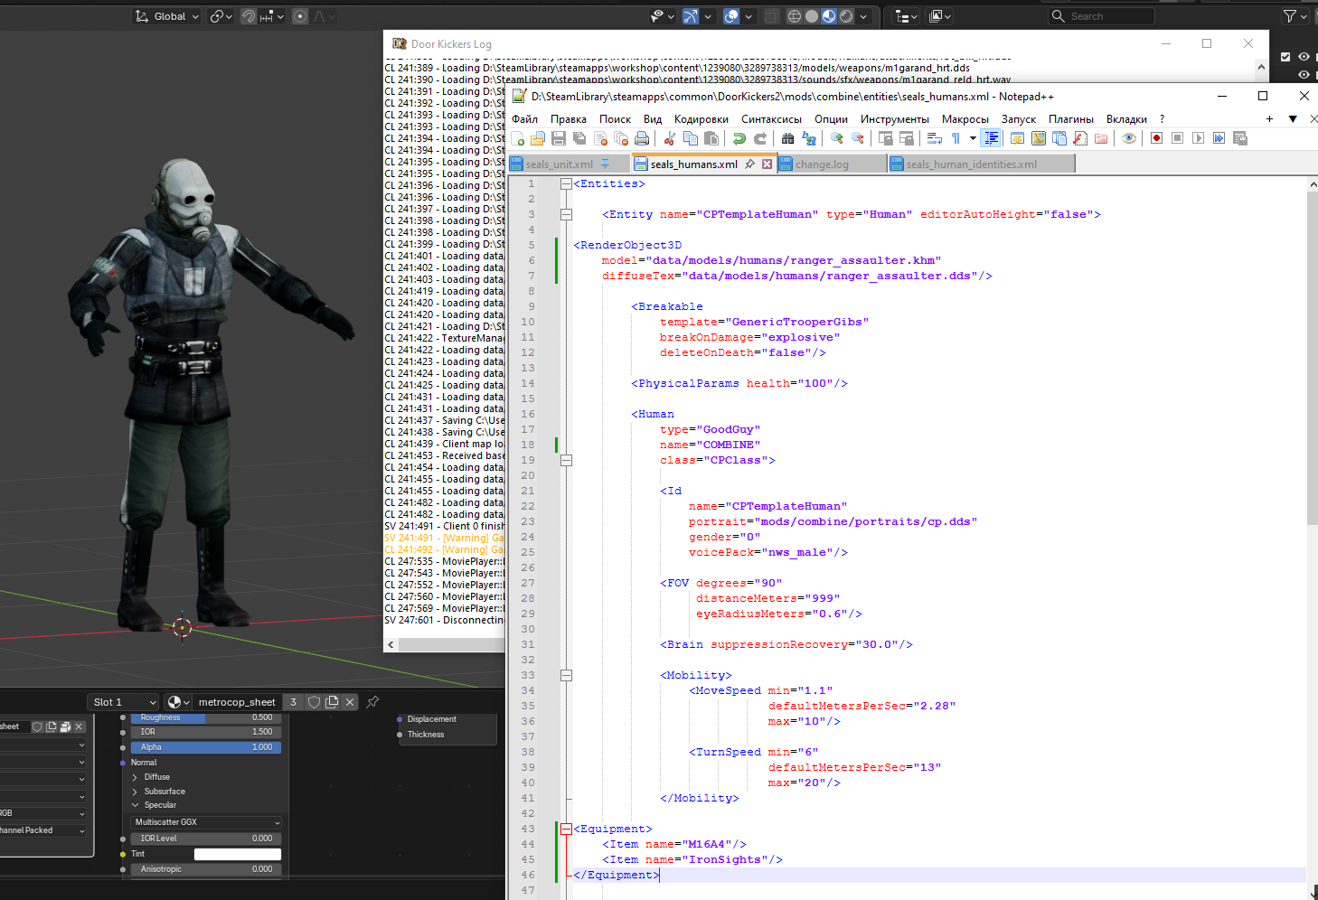
Task: Toggle Blender viewport overlays button
Action: pos(731,16)
